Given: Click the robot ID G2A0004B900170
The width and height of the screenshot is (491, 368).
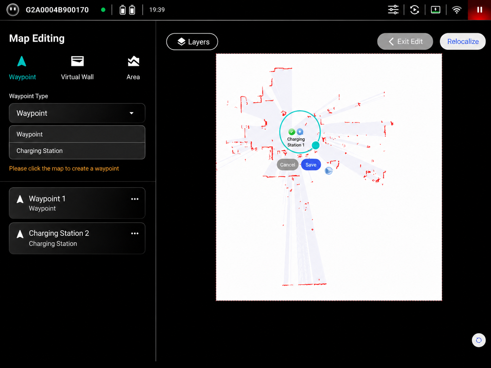Looking at the screenshot, I should (57, 10).
